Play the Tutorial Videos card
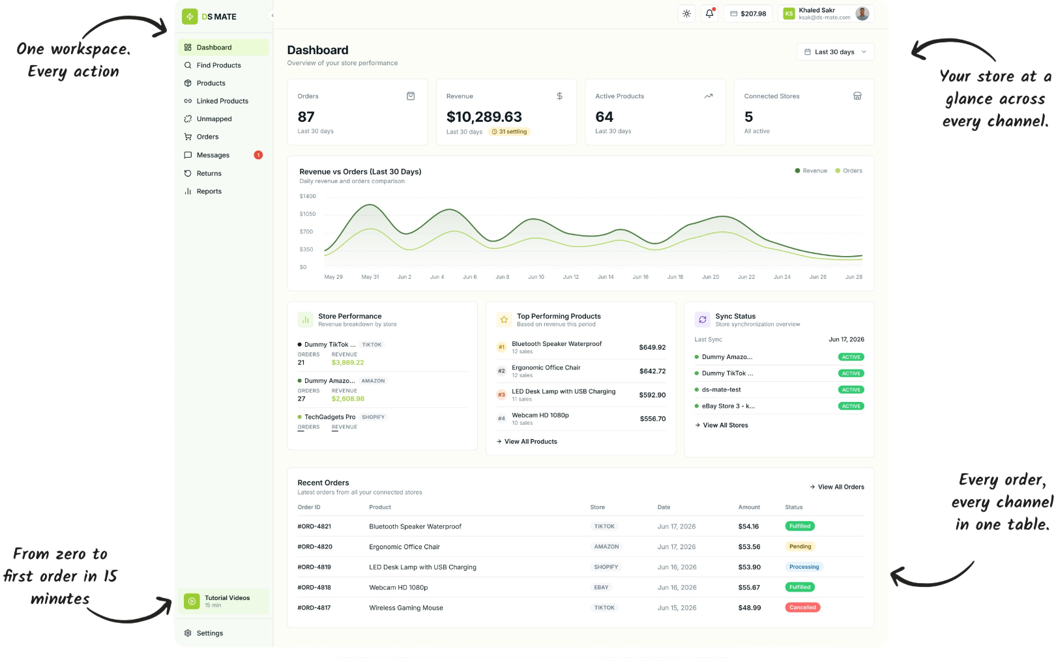 click(223, 601)
